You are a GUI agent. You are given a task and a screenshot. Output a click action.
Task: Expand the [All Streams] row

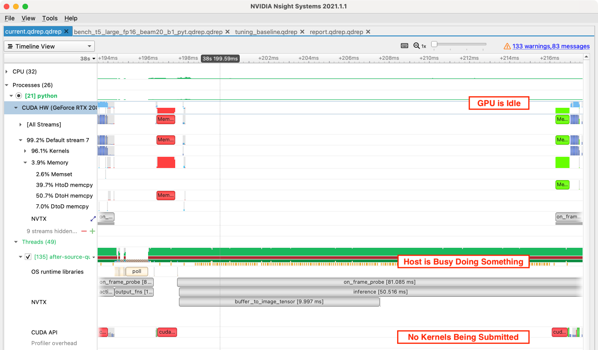(x=21, y=125)
